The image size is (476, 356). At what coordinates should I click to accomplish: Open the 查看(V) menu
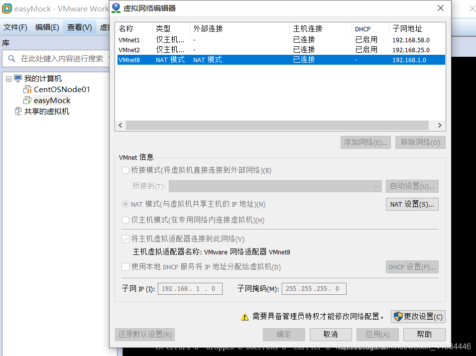coord(80,27)
